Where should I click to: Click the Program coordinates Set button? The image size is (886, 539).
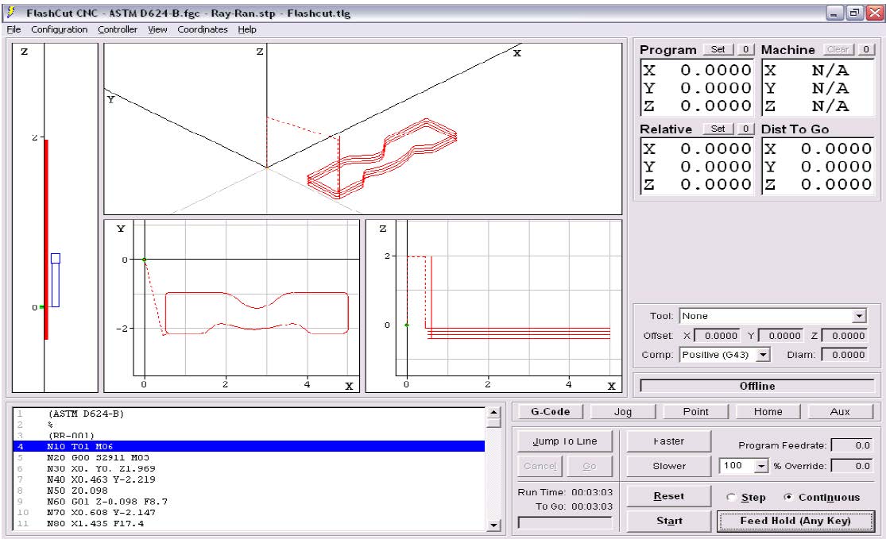718,49
